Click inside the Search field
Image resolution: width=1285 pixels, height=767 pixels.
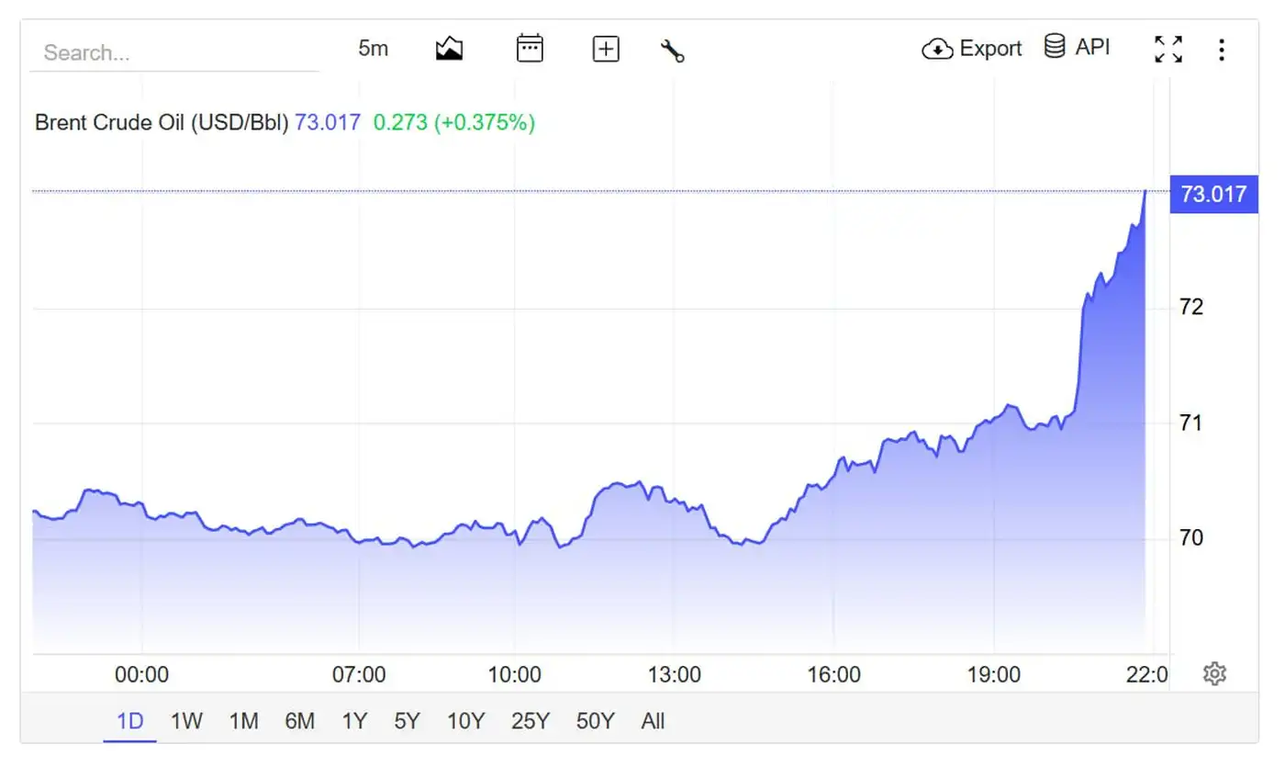tap(174, 52)
